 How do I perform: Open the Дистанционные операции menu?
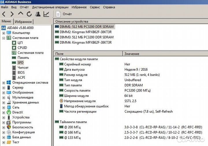50,7
